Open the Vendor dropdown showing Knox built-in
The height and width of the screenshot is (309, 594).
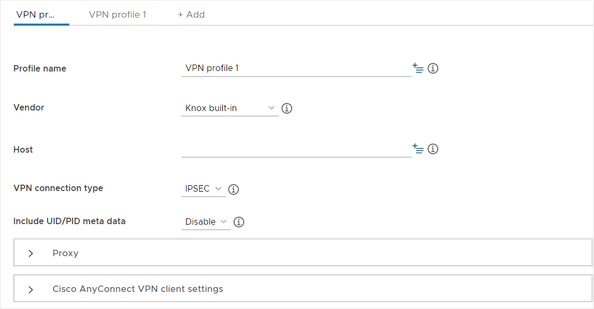pyautogui.click(x=229, y=108)
